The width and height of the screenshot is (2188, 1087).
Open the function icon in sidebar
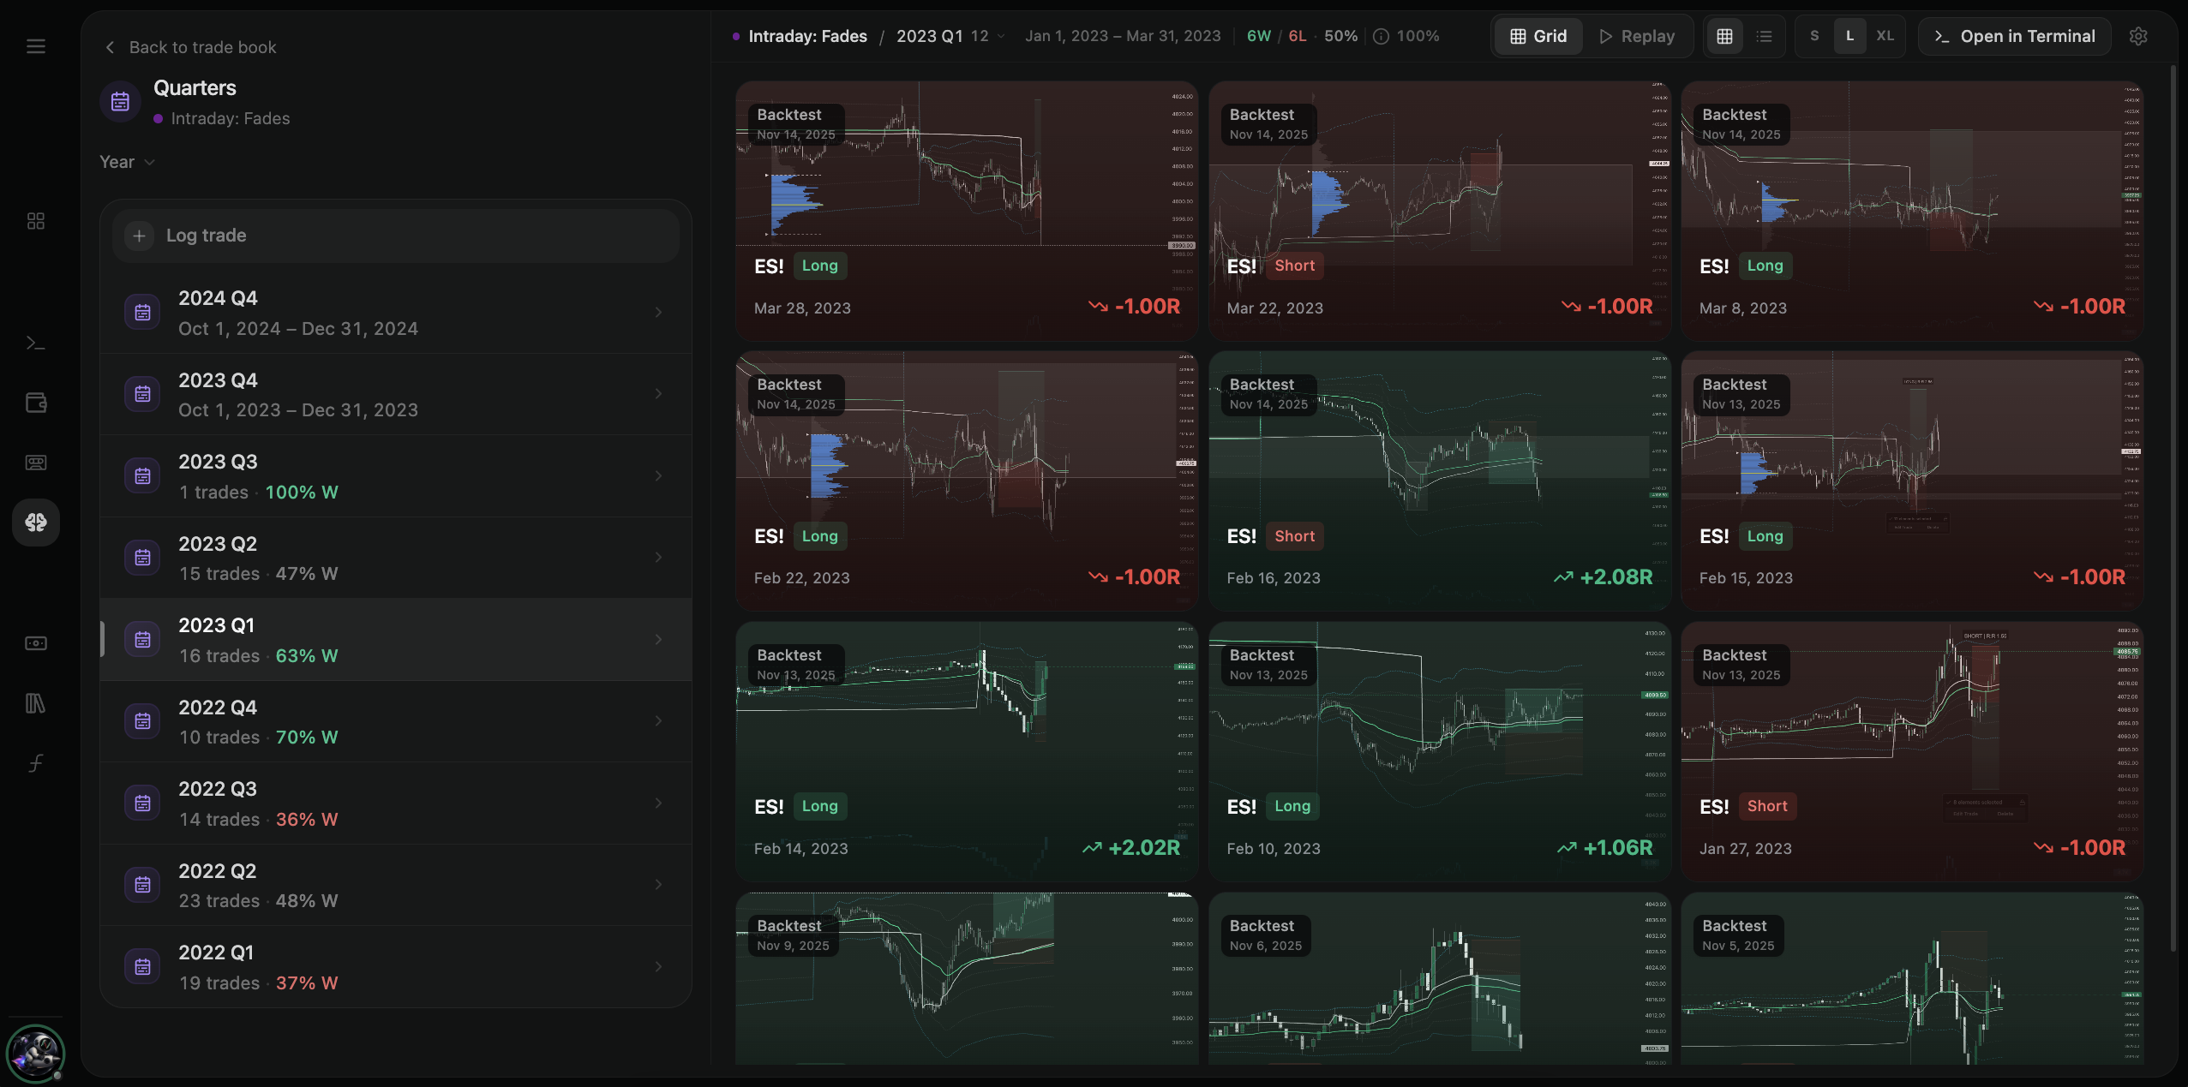pyautogui.click(x=36, y=763)
